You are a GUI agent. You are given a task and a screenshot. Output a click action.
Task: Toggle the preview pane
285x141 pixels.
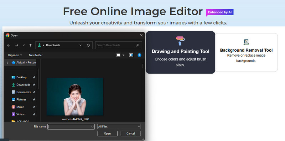coord(131,55)
